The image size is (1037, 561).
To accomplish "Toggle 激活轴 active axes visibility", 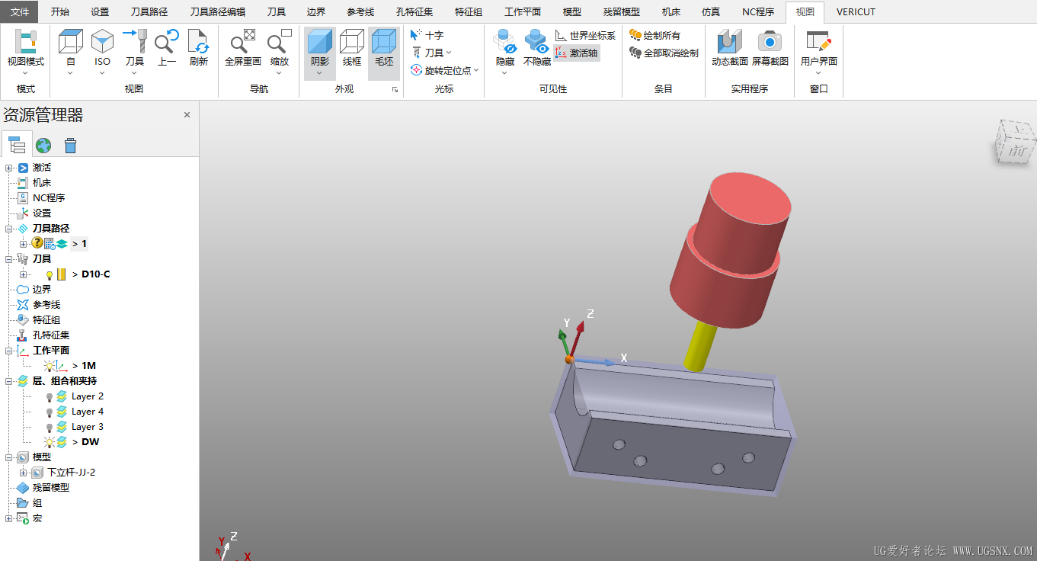I will coord(577,53).
